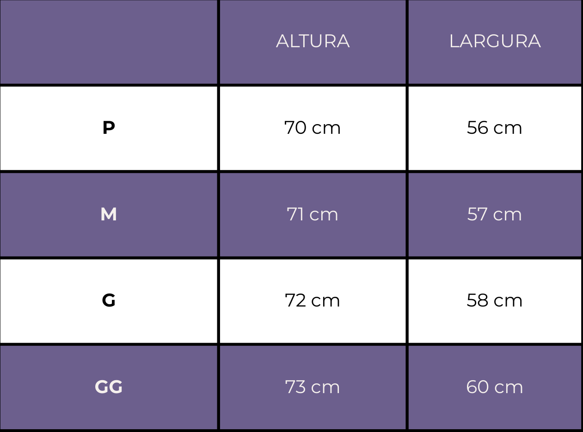This screenshot has height=432, width=583.
Task: Click the 73 cm height cell
Action: point(313,387)
